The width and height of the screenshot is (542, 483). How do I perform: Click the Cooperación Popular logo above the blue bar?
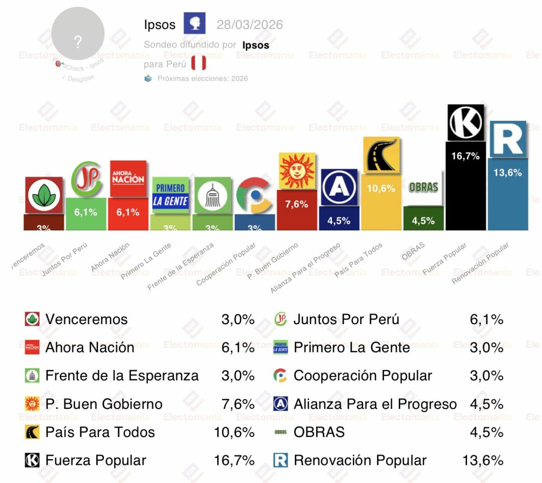click(x=254, y=195)
